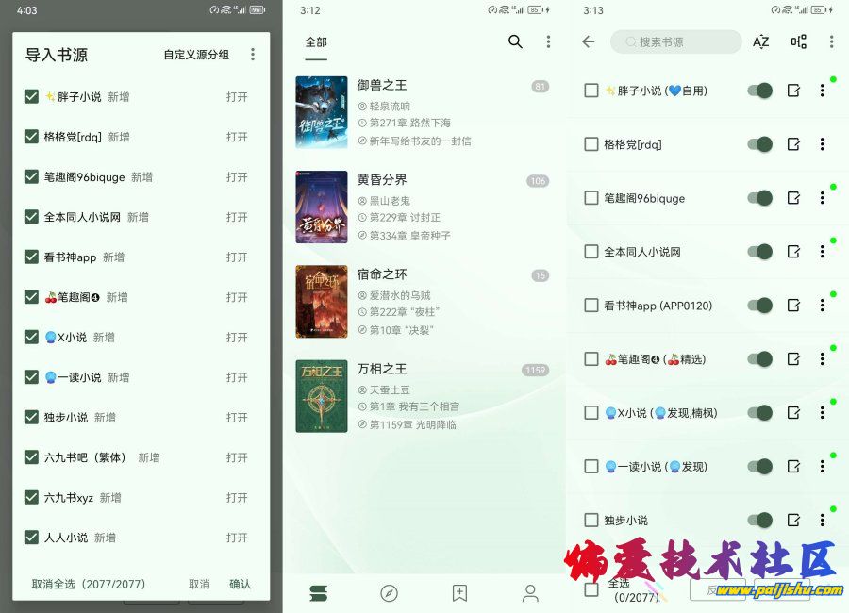Image resolution: width=849 pixels, height=613 pixels.
Task: Open the profile icon in bottom bar
Action: [x=530, y=593]
